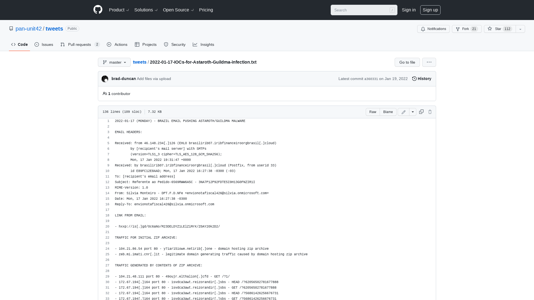Screen dimensions: 534x300
Task: Click the Pull requests counter 2
Action: pos(97,44)
